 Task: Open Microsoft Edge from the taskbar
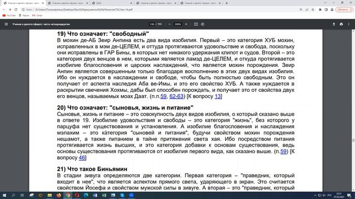pyautogui.click(x=86, y=195)
